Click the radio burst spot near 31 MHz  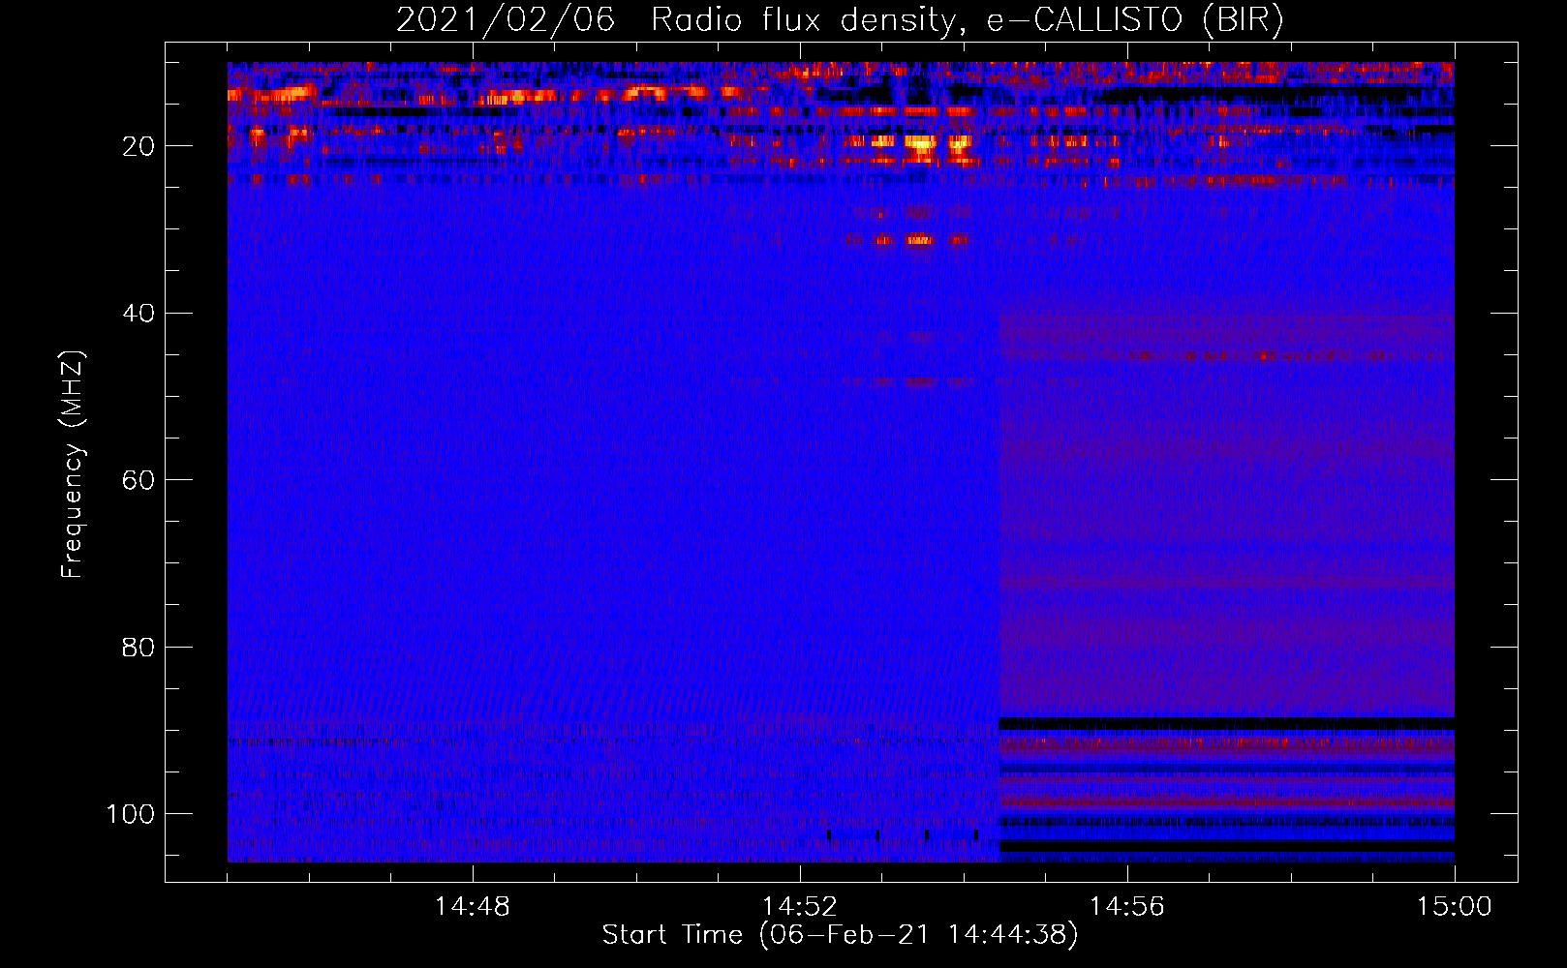click(919, 240)
